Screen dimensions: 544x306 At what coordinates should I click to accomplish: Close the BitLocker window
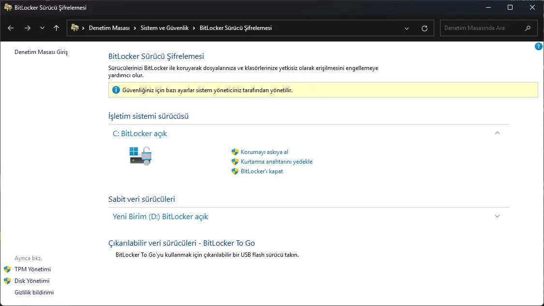point(532,7)
